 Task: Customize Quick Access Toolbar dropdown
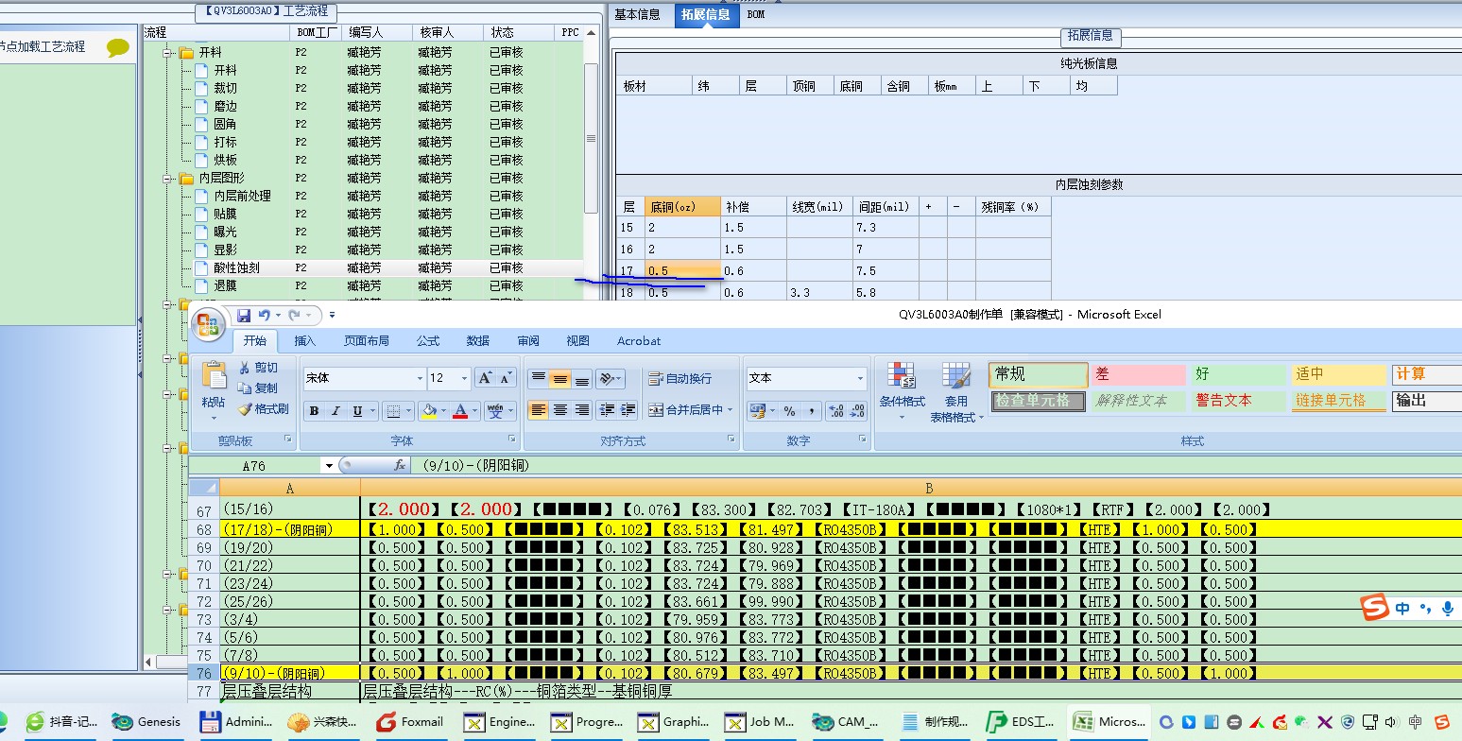point(332,315)
